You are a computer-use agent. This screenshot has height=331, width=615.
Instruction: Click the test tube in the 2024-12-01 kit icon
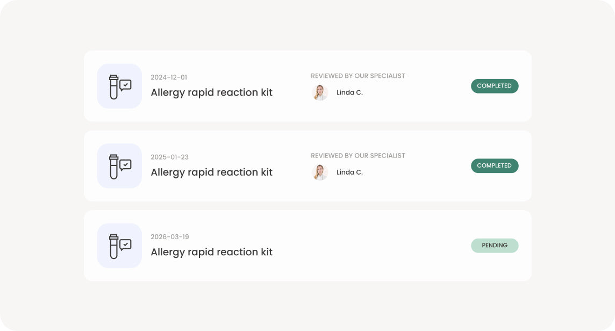(x=113, y=87)
